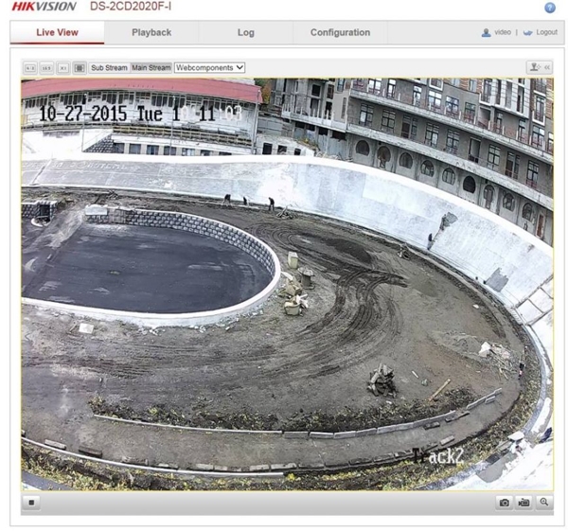Screen dimensions: 568x531
Task: Stop live view with the square button
Action: [x=32, y=502]
